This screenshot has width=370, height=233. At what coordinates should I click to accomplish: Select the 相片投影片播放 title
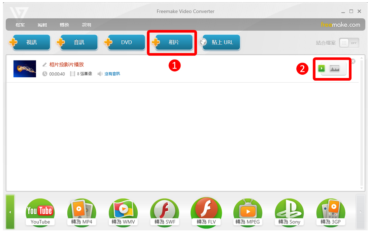tap(67, 65)
